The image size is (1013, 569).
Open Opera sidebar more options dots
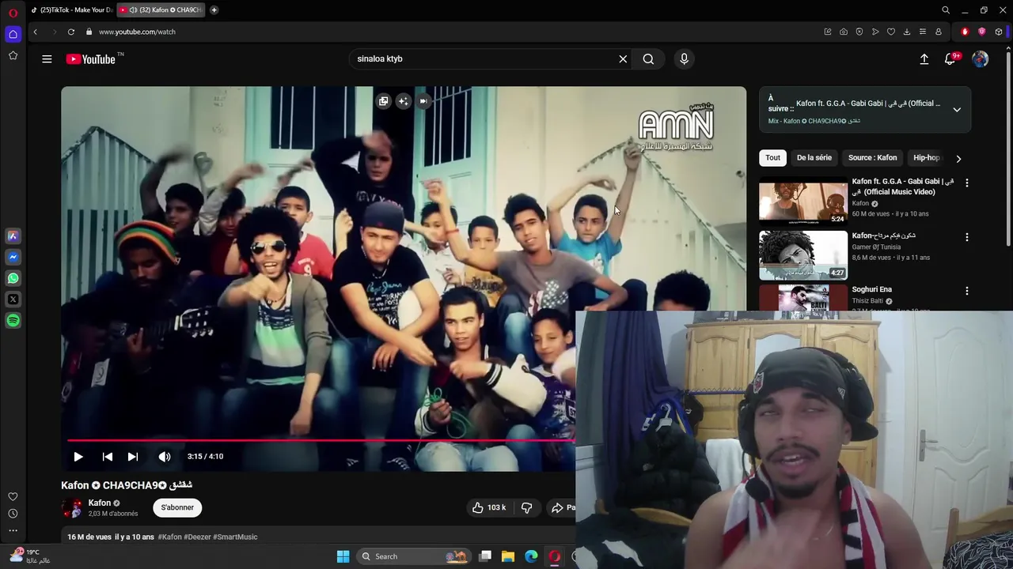(x=13, y=530)
